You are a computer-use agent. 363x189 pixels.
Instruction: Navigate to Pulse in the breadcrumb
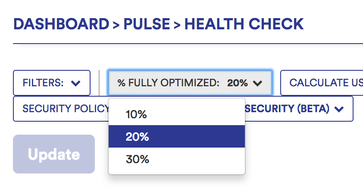[x=146, y=24]
